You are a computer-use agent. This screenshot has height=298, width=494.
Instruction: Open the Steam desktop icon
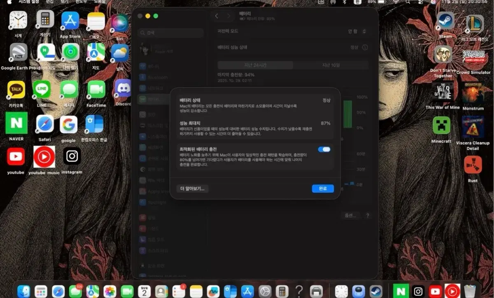[x=445, y=20]
